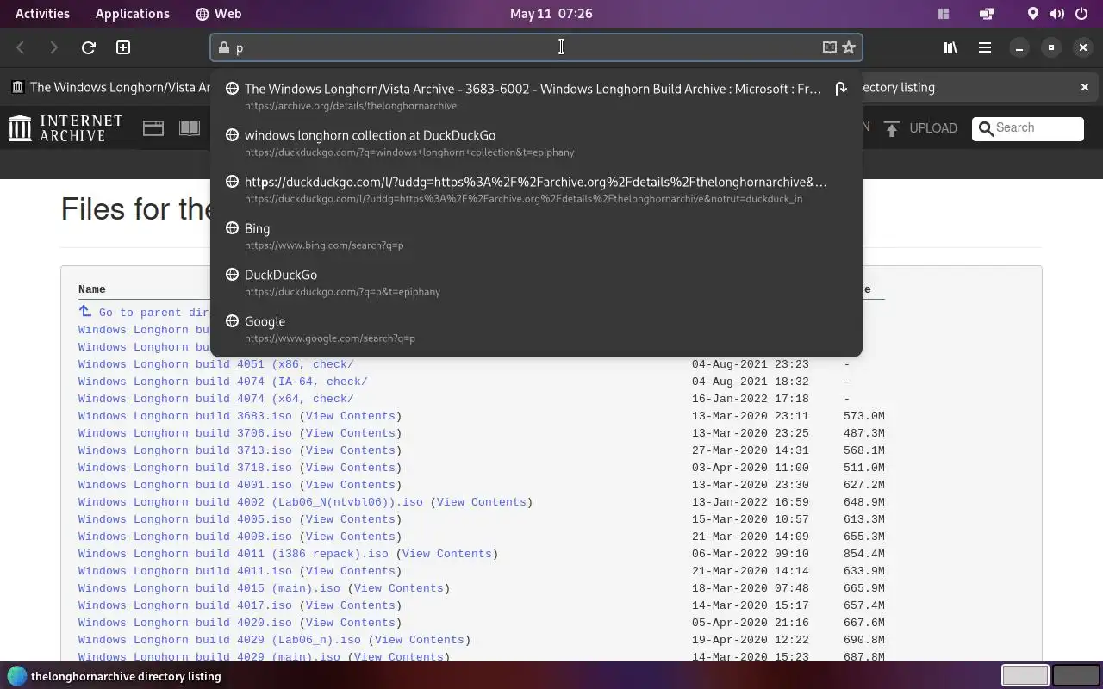The height and width of the screenshot is (689, 1103).
Task: Reload the current page
Action: coord(88,47)
